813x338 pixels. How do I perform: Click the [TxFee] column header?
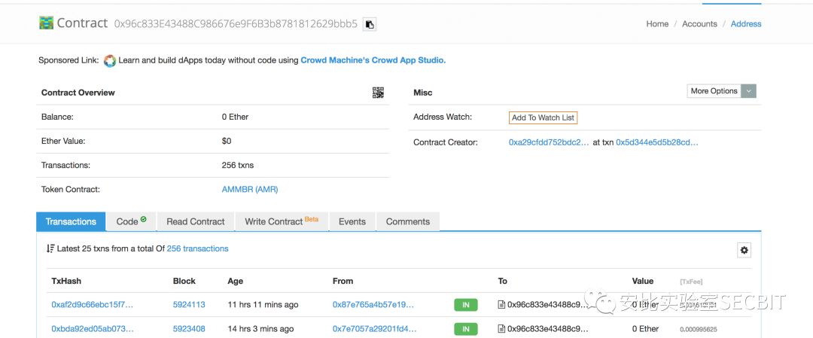(x=691, y=282)
